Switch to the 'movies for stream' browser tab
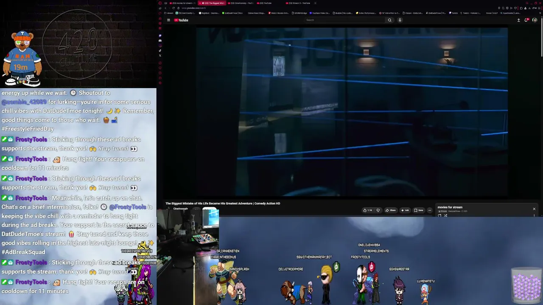 (182, 3)
